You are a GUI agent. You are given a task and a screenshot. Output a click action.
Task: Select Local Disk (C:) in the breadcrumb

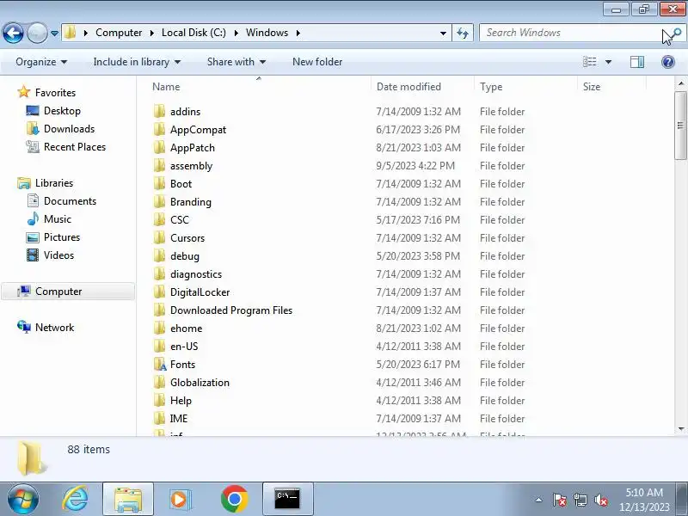(x=193, y=33)
